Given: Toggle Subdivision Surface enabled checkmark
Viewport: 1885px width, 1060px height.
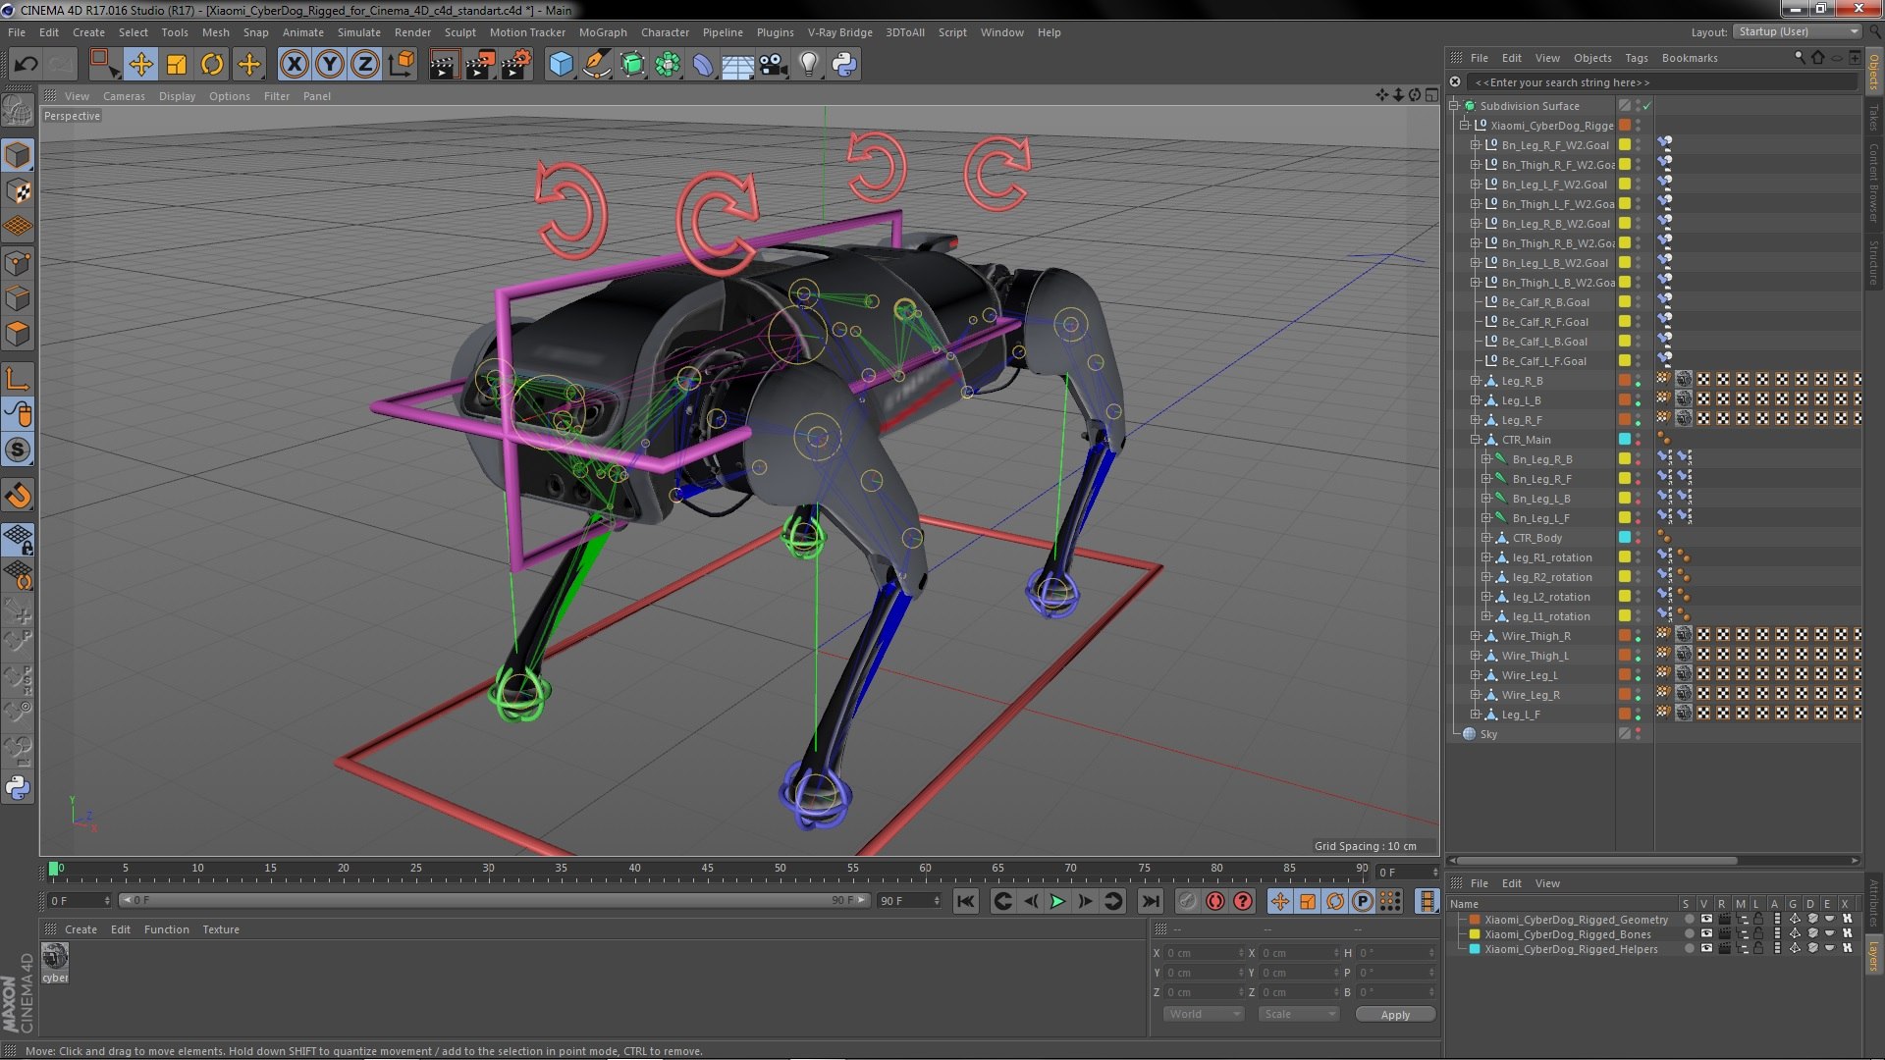Looking at the screenshot, I should [x=1647, y=106].
